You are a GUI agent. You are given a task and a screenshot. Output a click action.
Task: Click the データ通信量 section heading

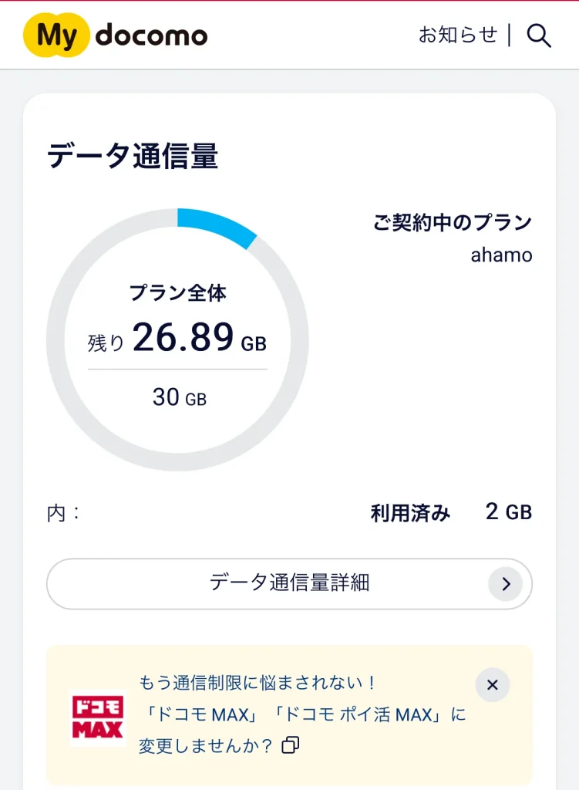click(x=133, y=157)
